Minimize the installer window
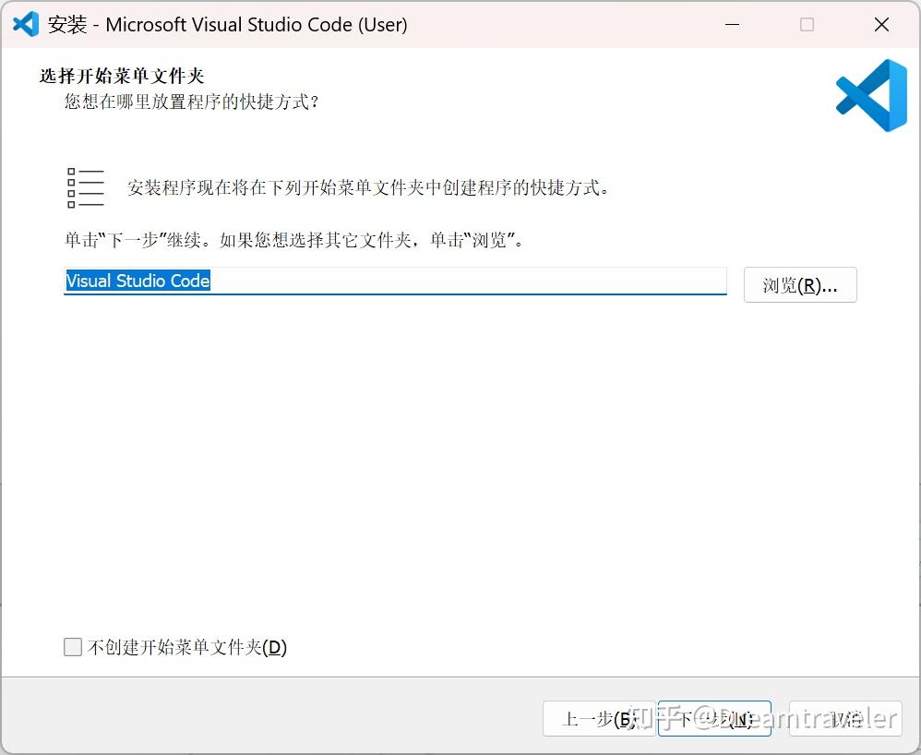The image size is (921, 755). pos(732,24)
